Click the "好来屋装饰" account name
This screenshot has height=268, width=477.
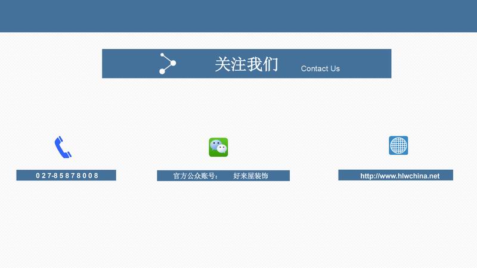(250, 176)
